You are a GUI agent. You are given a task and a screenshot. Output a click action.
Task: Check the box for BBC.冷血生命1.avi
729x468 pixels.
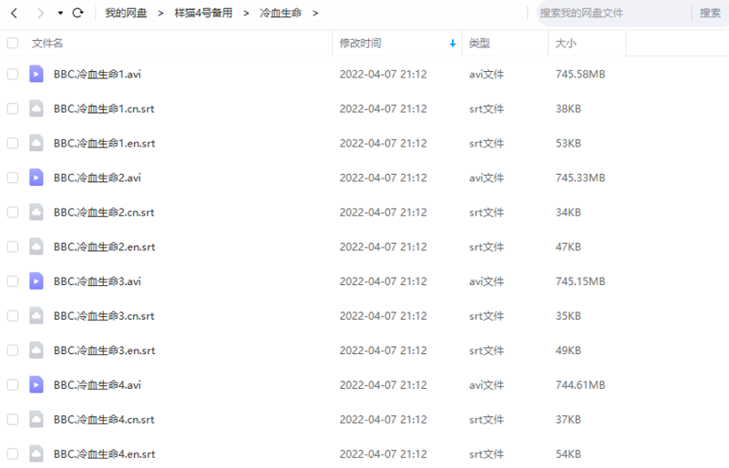tap(13, 74)
